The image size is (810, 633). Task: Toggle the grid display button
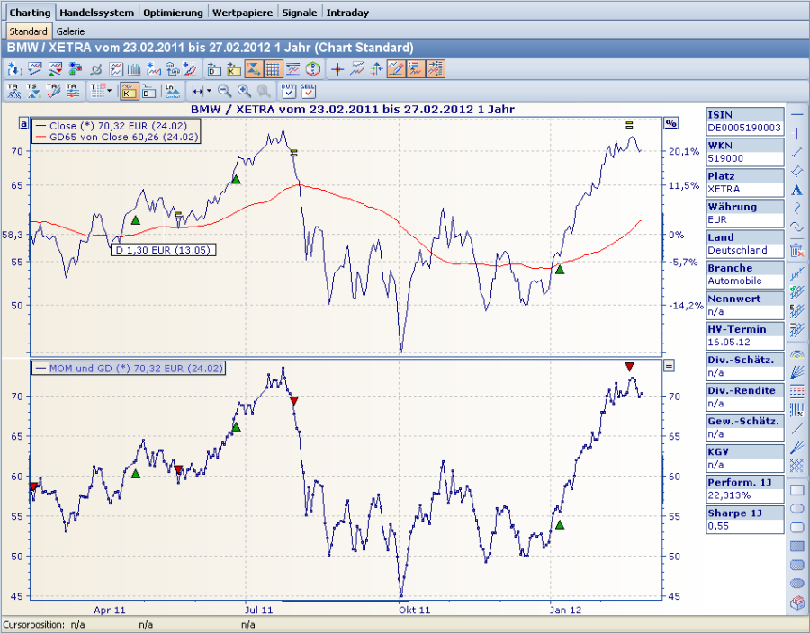click(273, 68)
